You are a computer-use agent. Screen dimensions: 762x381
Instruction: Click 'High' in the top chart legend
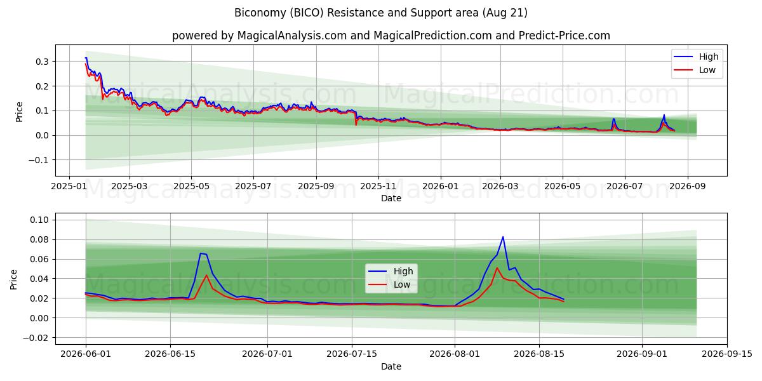click(709, 57)
